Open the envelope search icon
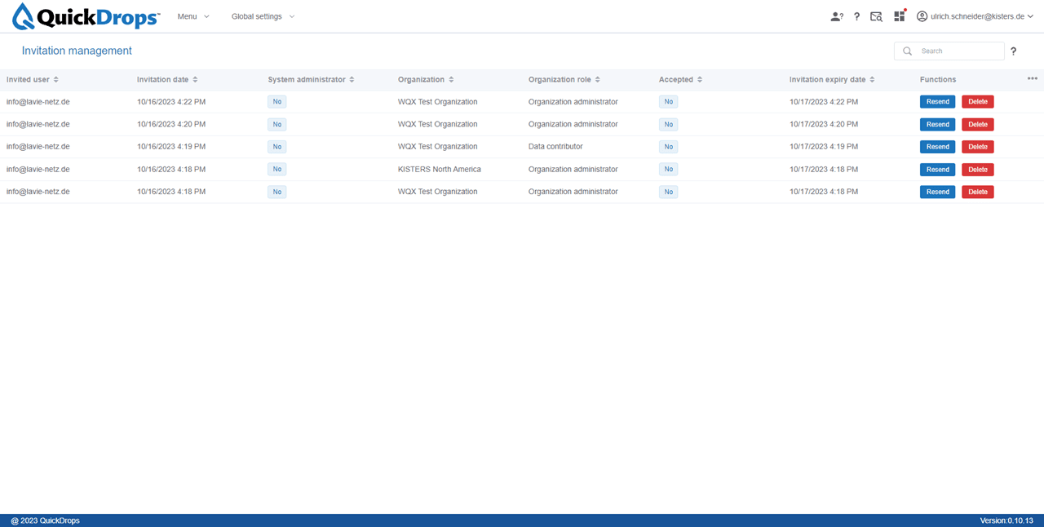This screenshot has height=527, width=1044. tap(877, 16)
